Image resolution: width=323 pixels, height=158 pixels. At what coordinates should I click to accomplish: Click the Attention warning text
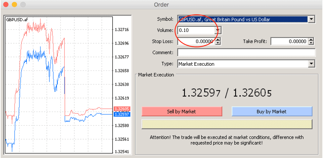pos(227,140)
